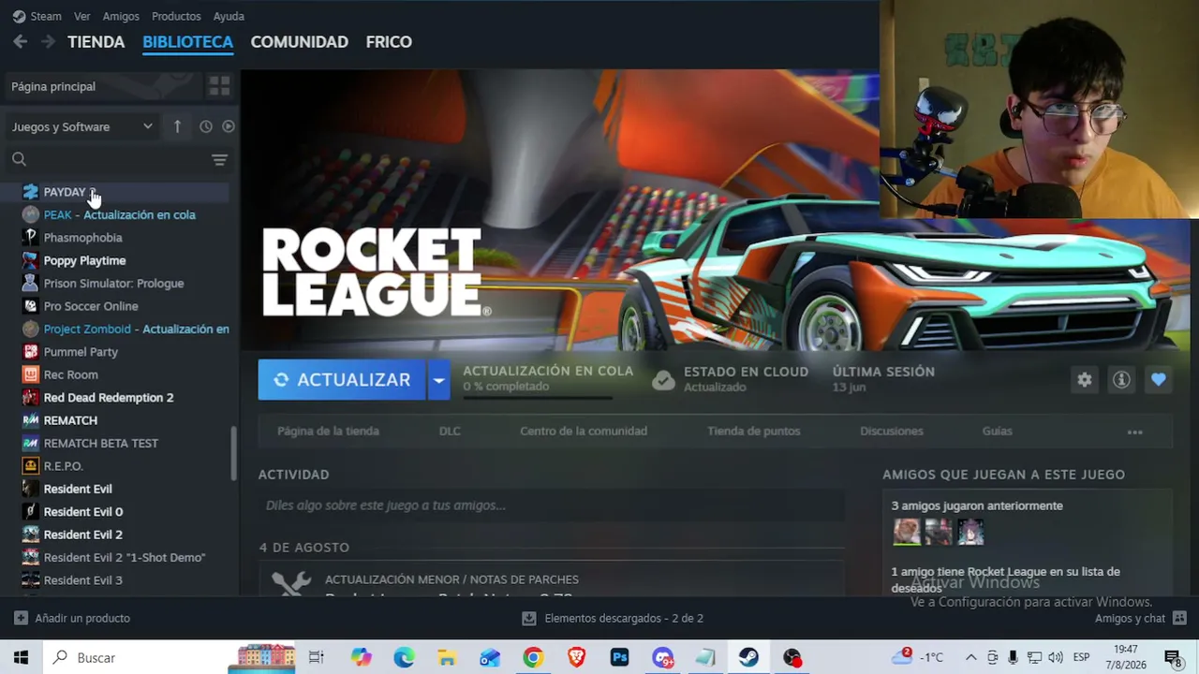Open Amigos y chat
This screenshot has height=674, width=1199.
pyautogui.click(x=1141, y=618)
